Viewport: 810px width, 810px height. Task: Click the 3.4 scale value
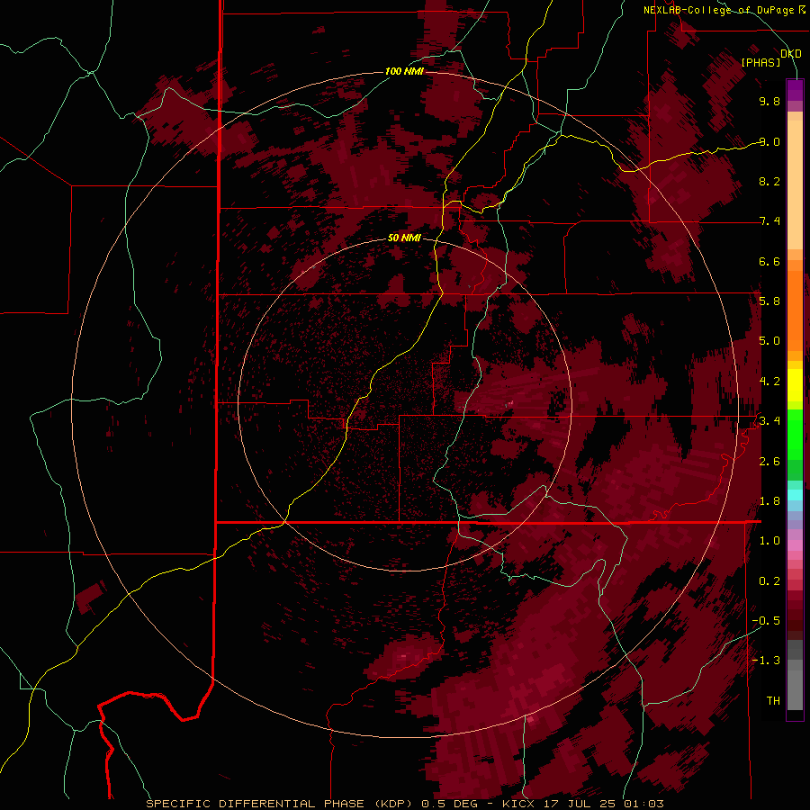tap(769, 420)
